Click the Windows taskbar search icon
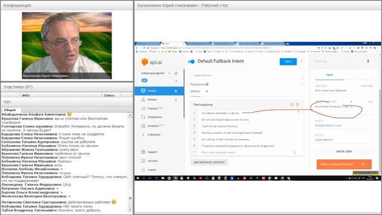Image resolution: width=382 pixels, height=215 pixels. pos(144,178)
